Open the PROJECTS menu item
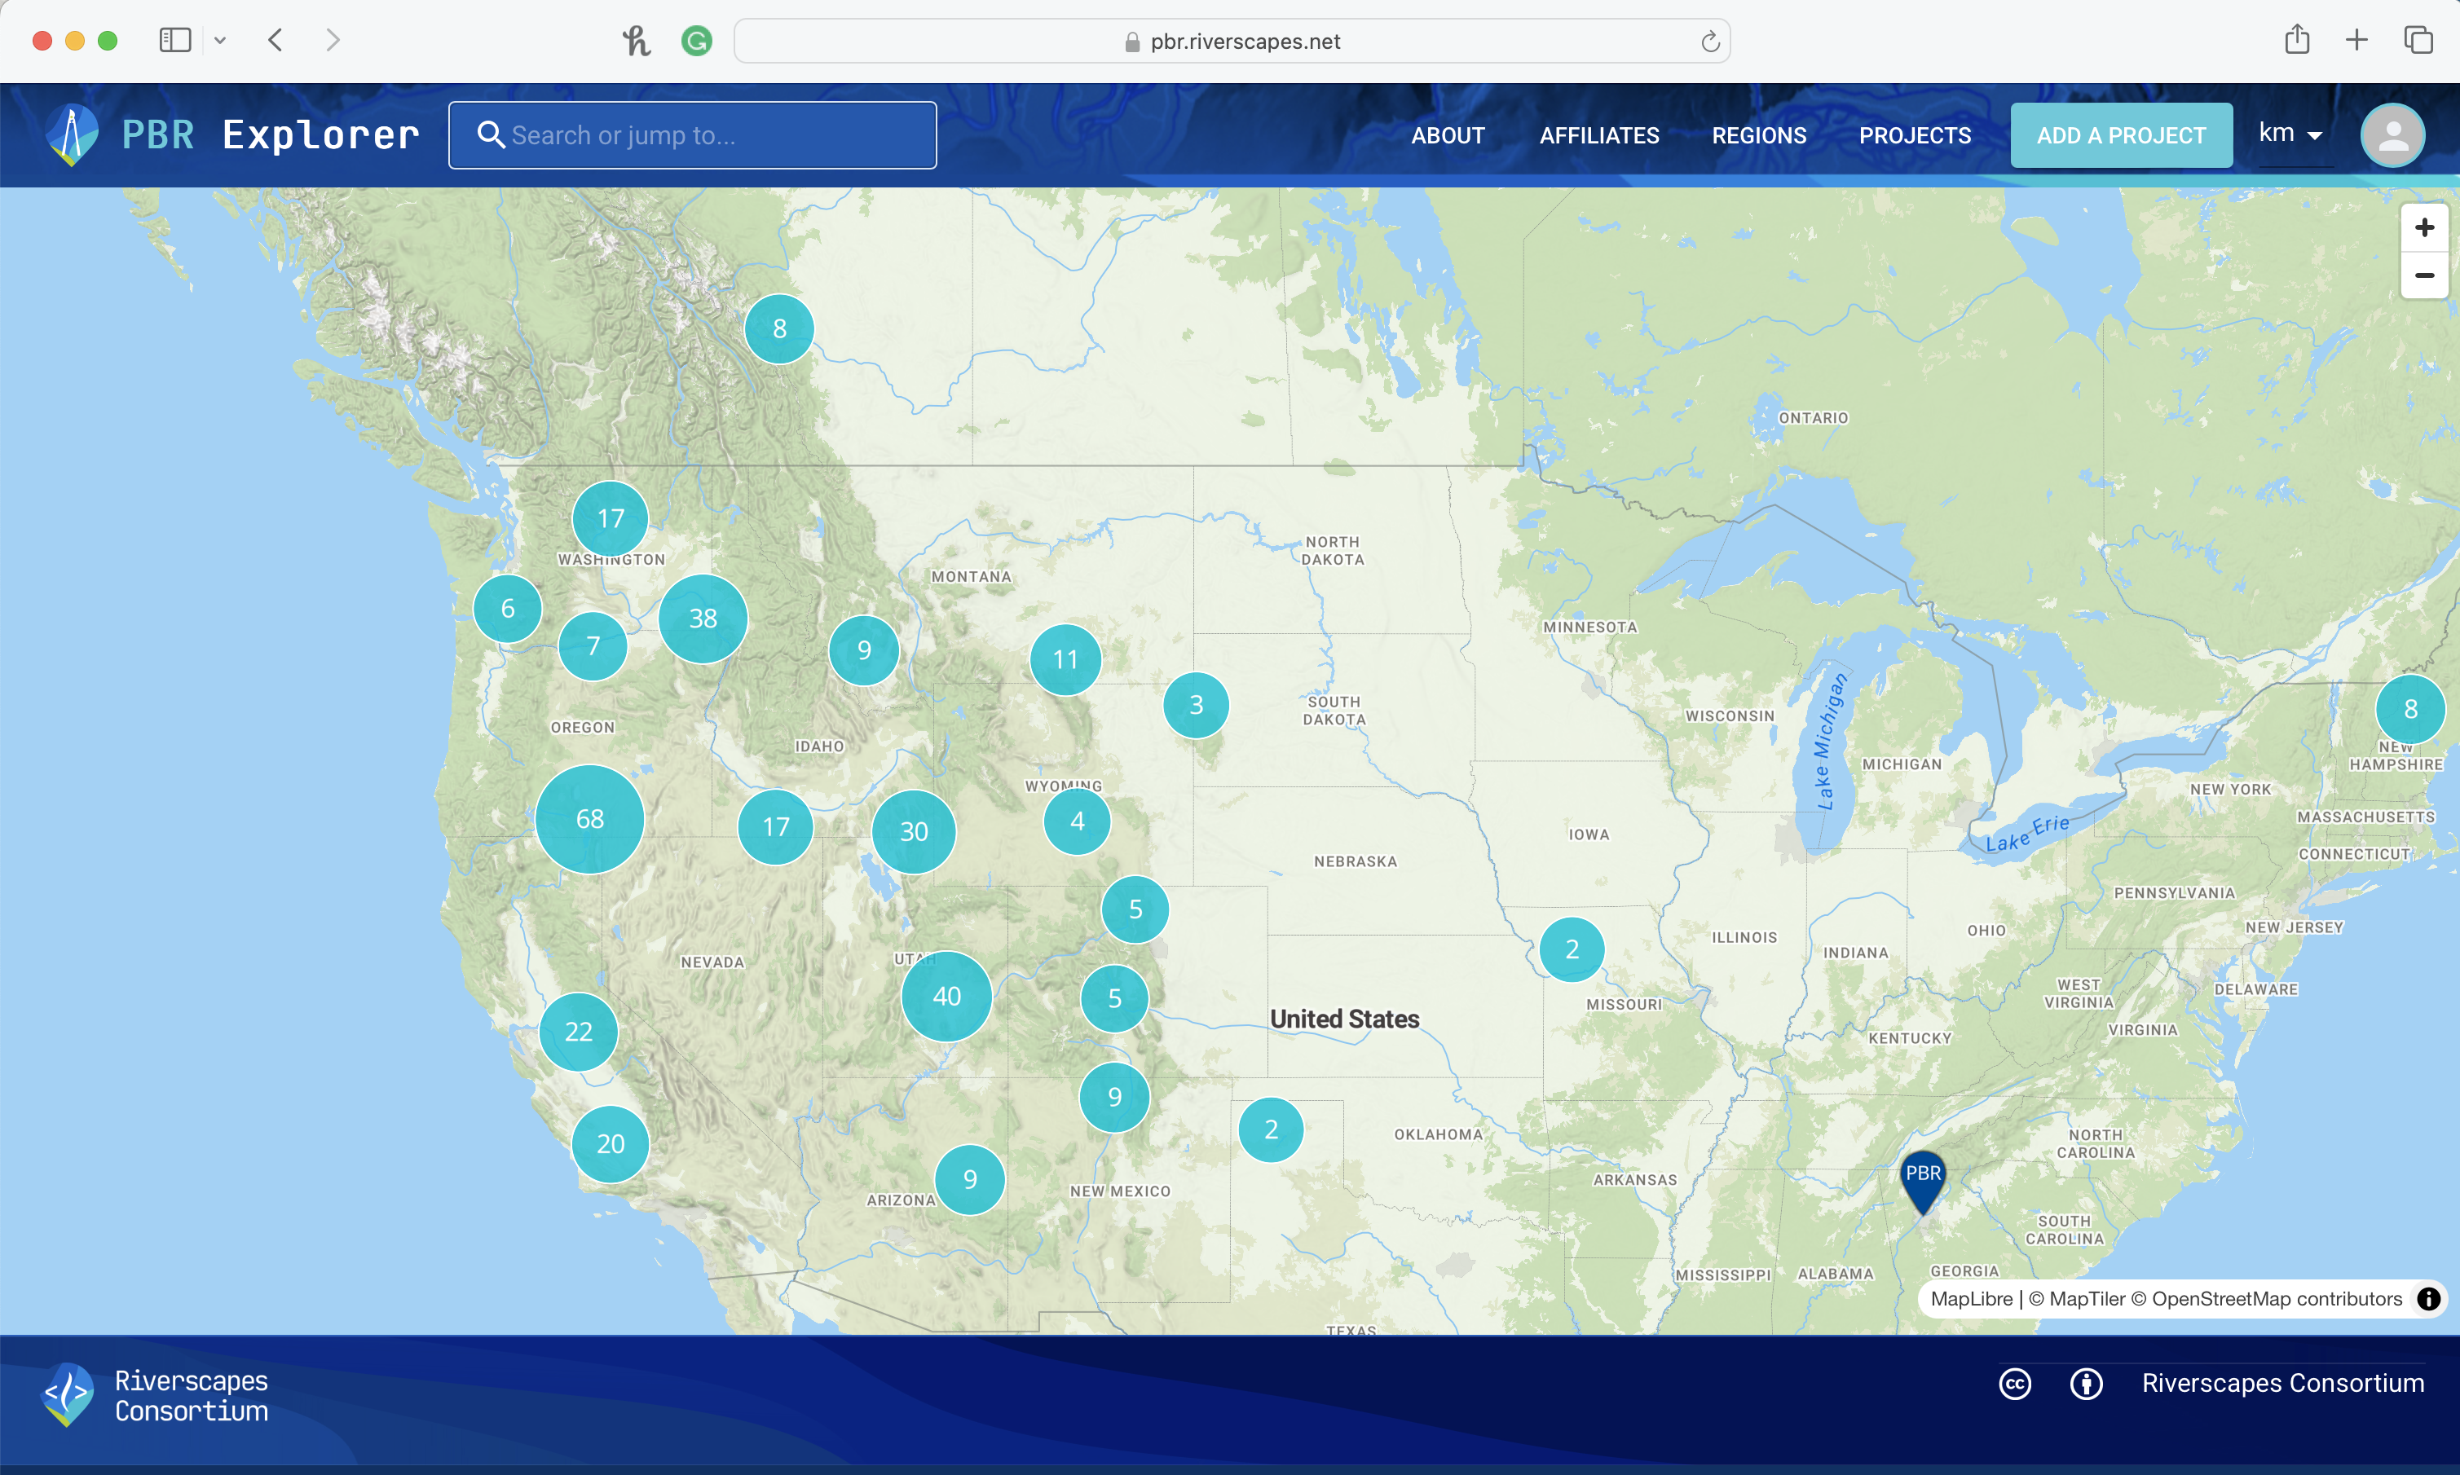This screenshot has width=2460, height=1475. click(x=1915, y=135)
